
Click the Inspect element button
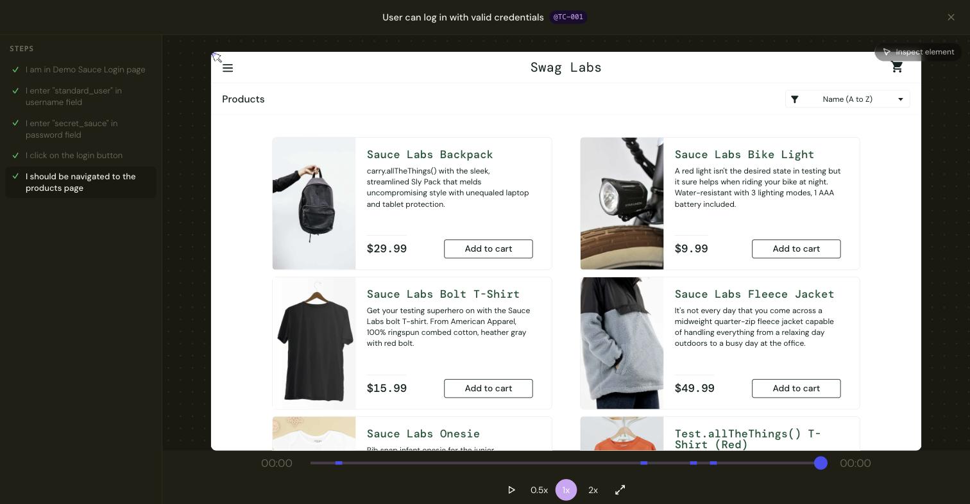pyautogui.click(x=918, y=52)
